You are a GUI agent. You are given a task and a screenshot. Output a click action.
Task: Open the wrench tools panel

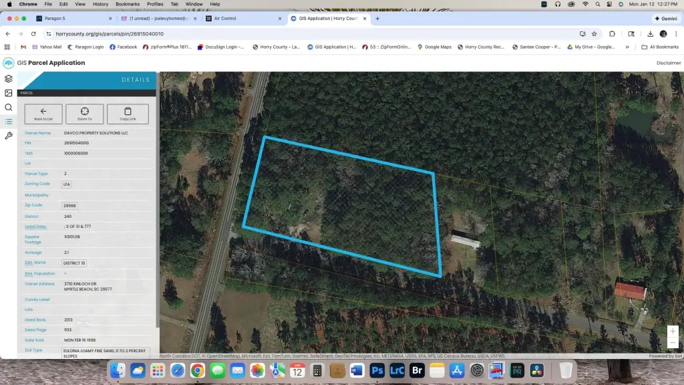(8, 136)
